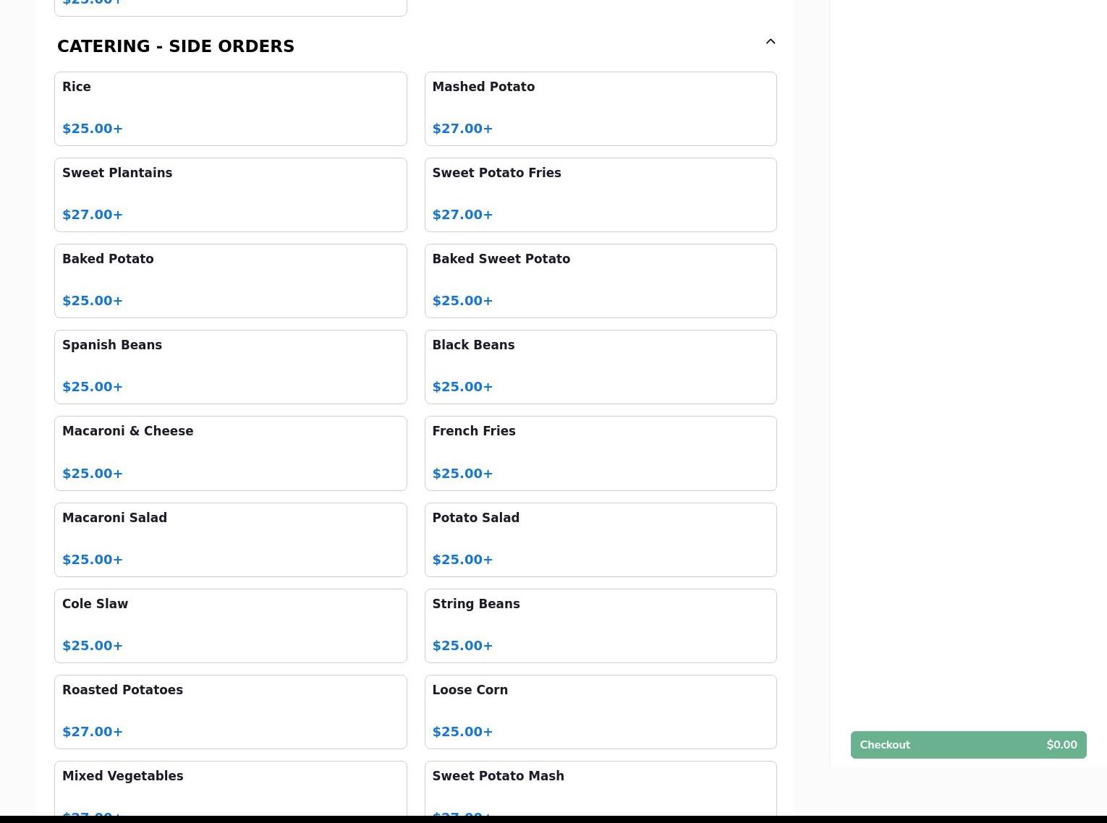Choose the Cole Slaw side order
The image size is (1107, 823).
[x=231, y=626]
